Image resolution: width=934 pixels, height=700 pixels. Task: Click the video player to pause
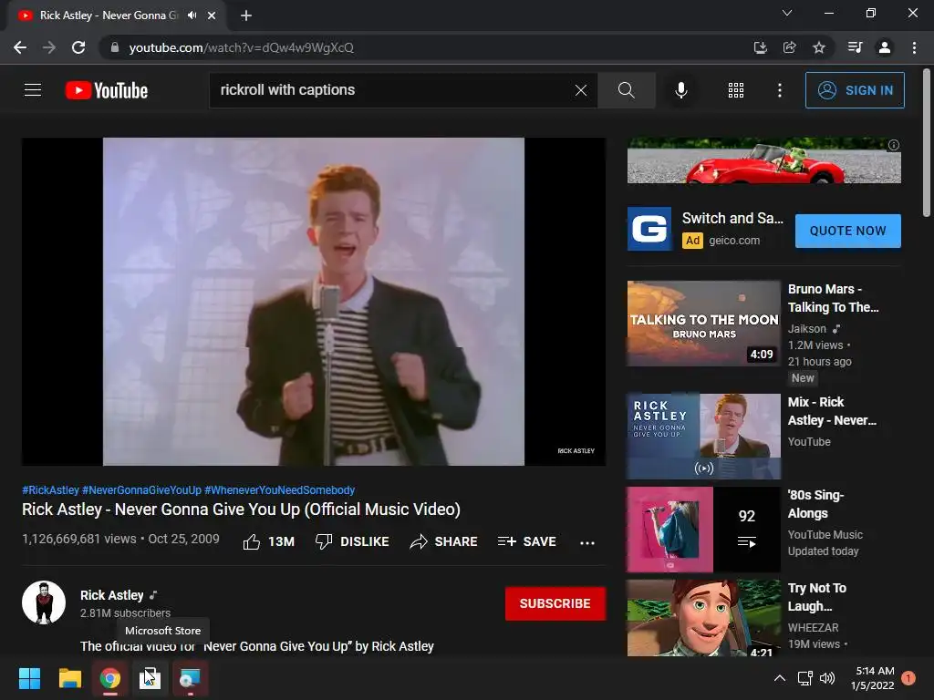[x=314, y=302]
